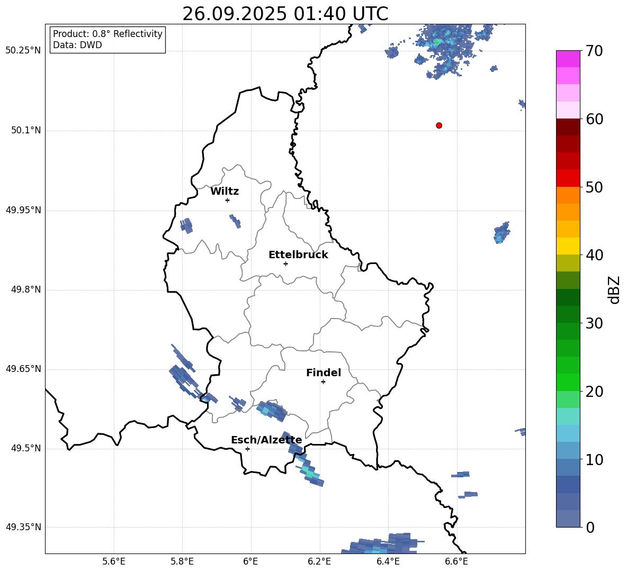The width and height of the screenshot is (627, 572).
Task: Click the cross marker below Findel
Action: (323, 382)
